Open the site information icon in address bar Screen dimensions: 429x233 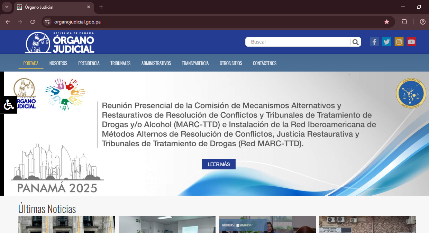[x=47, y=22]
